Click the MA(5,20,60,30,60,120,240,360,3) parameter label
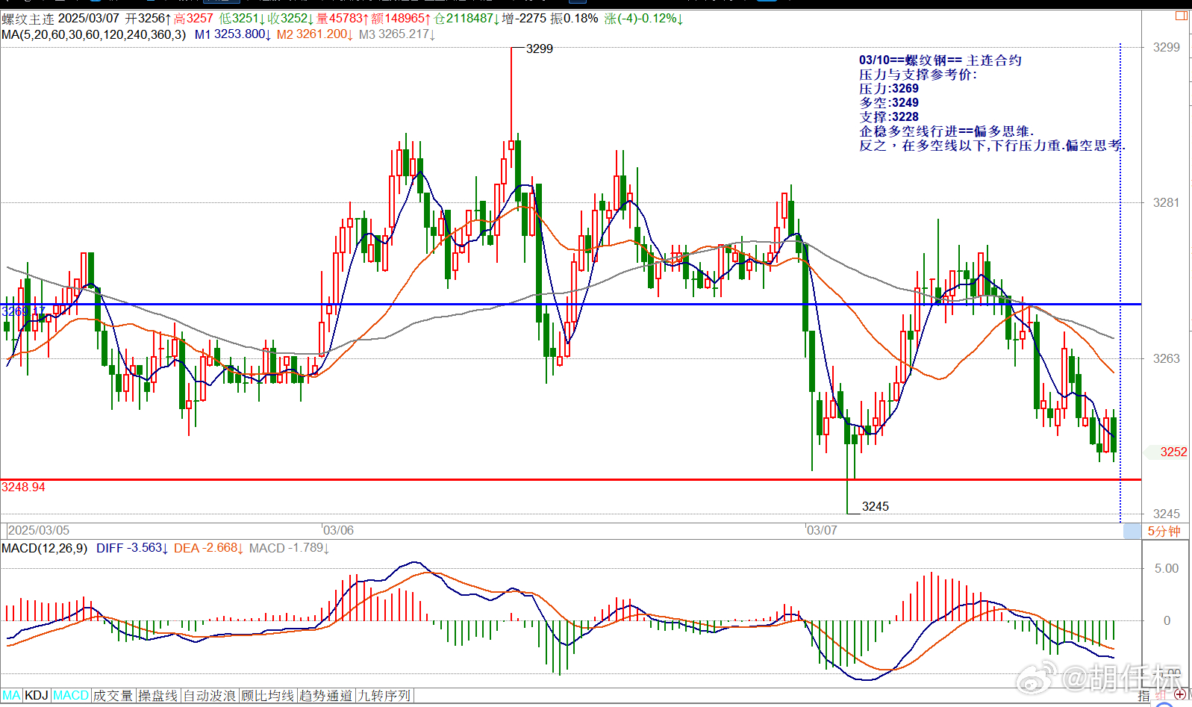The height and width of the screenshot is (707, 1192). (x=94, y=34)
